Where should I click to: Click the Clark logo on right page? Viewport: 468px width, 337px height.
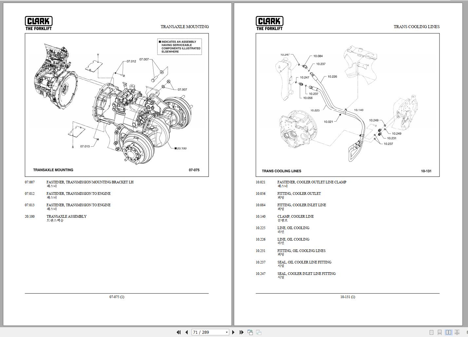click(270, 23)
